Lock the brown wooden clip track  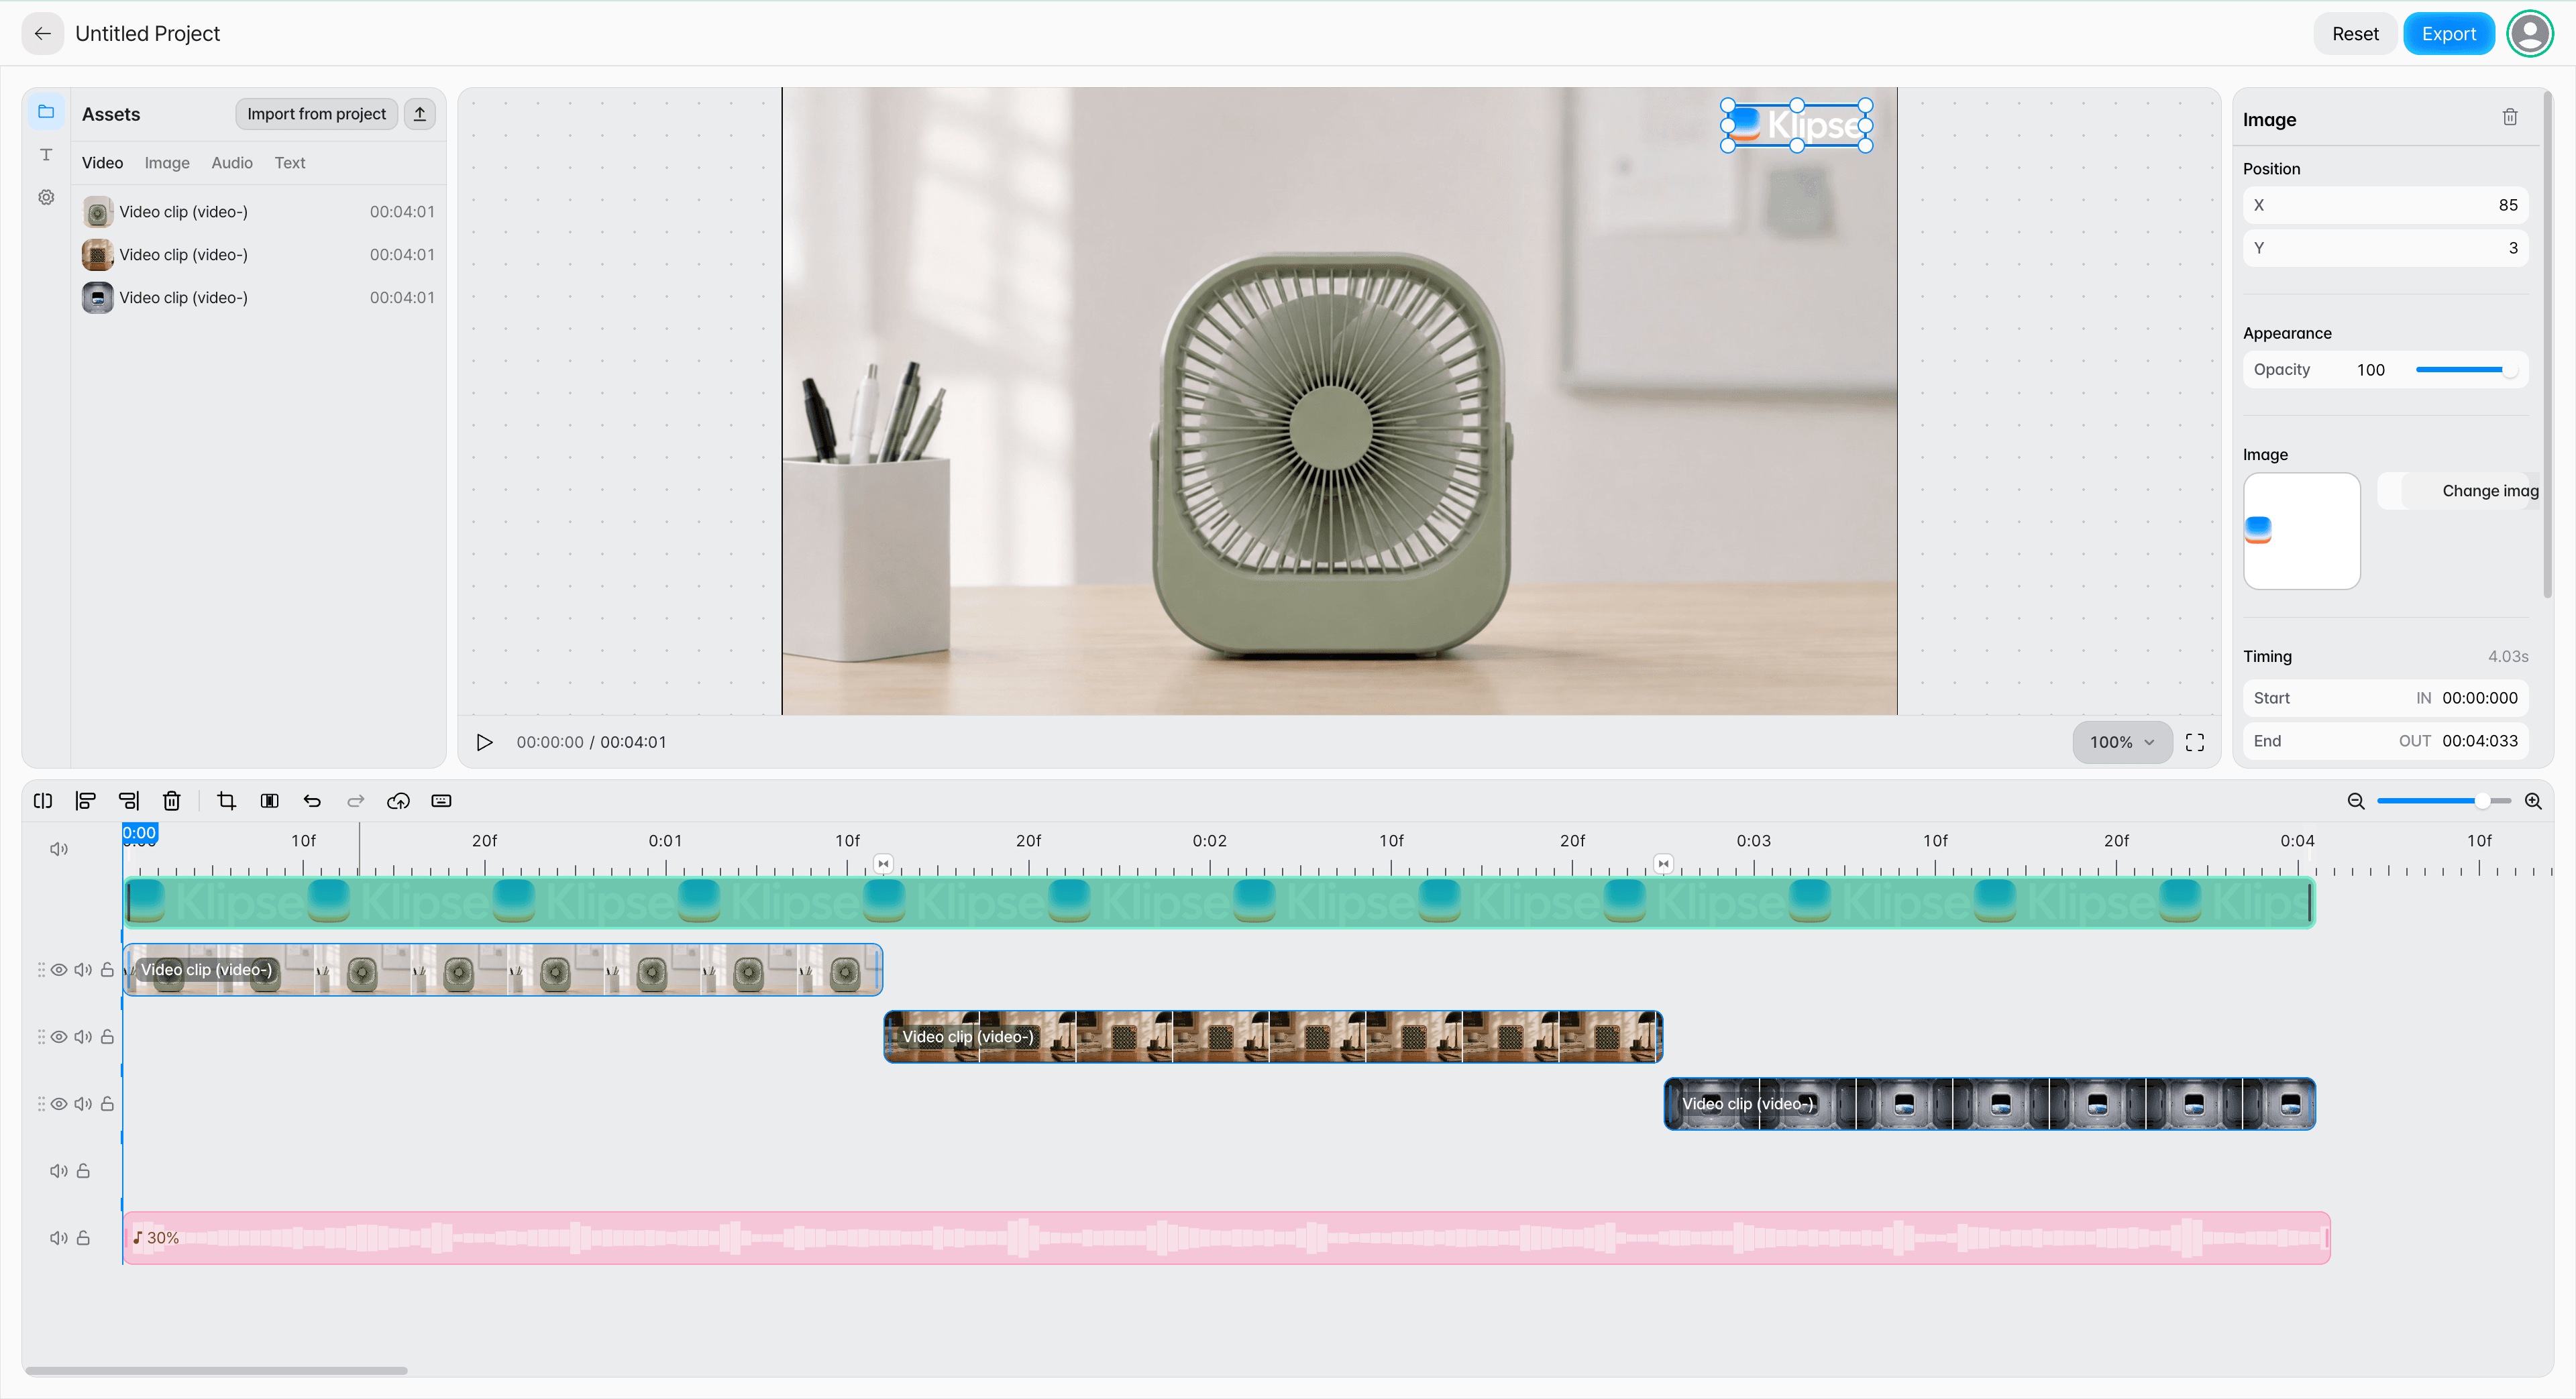click(x=107, y=1037)
